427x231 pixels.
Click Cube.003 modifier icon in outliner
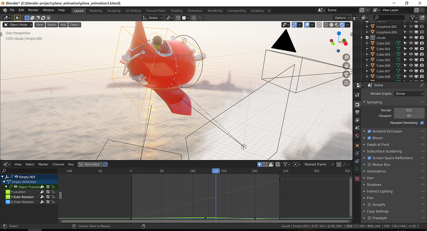click(x=398, y=49)
